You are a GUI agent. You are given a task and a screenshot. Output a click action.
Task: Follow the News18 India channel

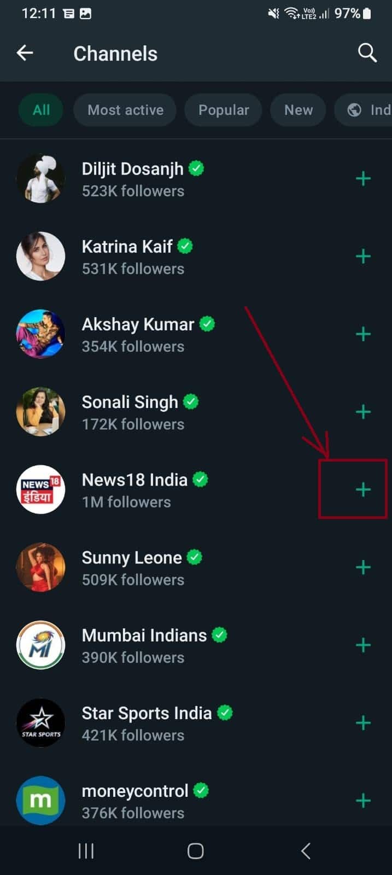click(x=363, y=489)
